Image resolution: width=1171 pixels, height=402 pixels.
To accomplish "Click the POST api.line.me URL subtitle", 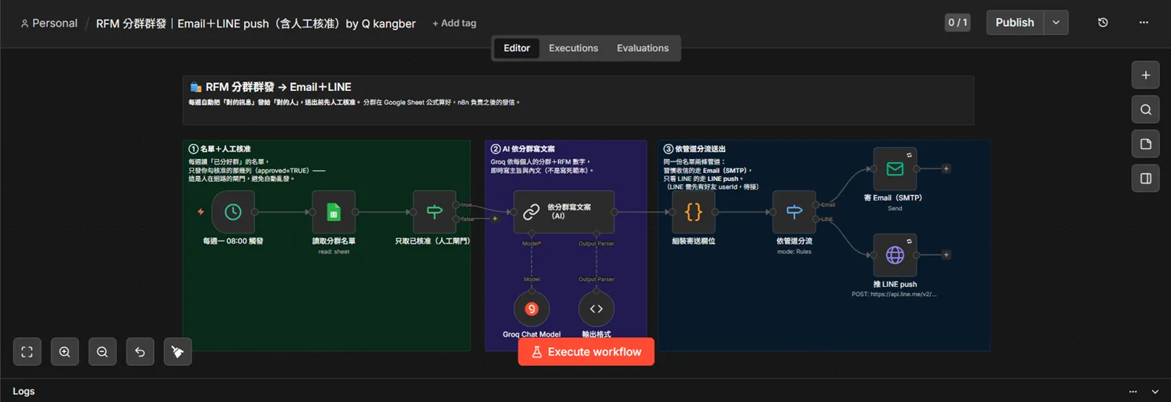I will [895, 295].
